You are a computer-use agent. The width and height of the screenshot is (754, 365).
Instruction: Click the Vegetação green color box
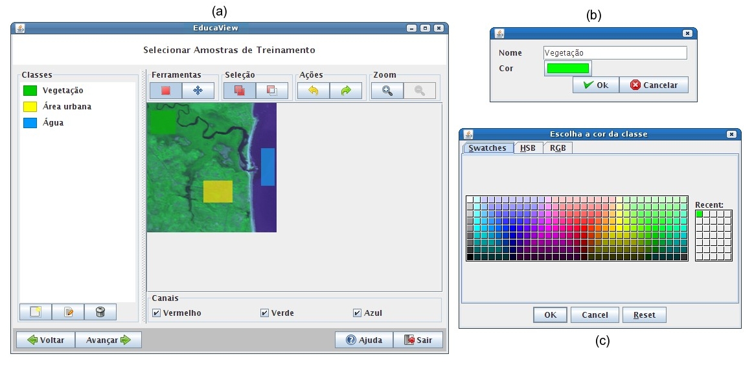pyautogui.click(x=30, y=91)
